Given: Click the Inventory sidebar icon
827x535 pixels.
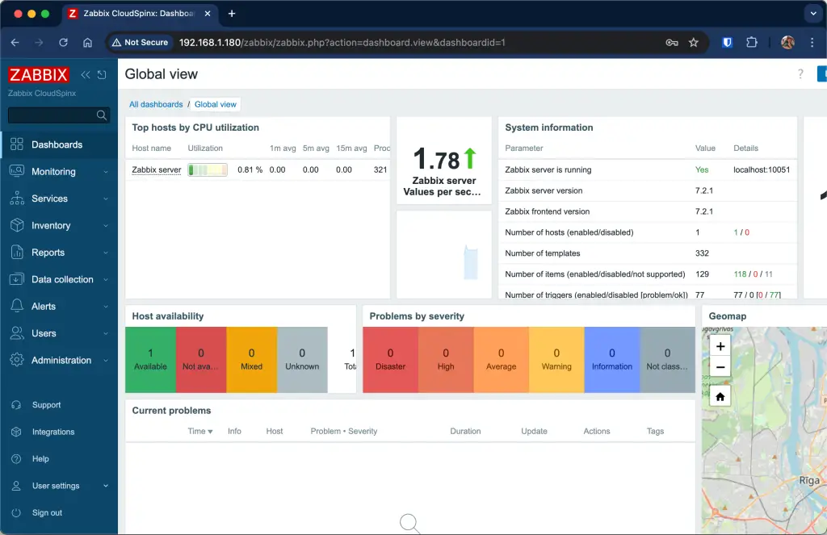Looking at the screenshot, I should (17, 225).
